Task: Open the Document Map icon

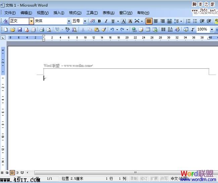Action: 185,29
